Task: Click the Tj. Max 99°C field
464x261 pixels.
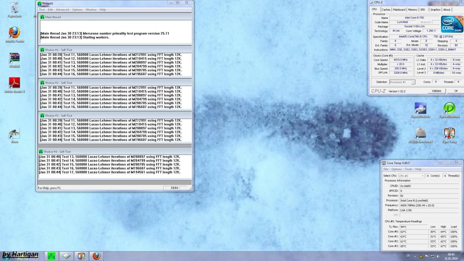Action: click(413, 227)
